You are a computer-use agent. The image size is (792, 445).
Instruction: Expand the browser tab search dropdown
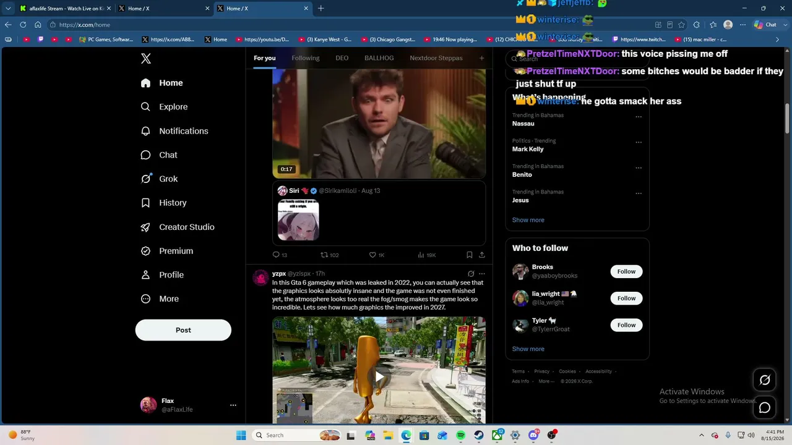tap(8, 9)
